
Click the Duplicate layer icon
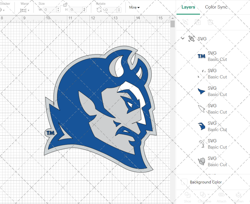pos(198,22)
